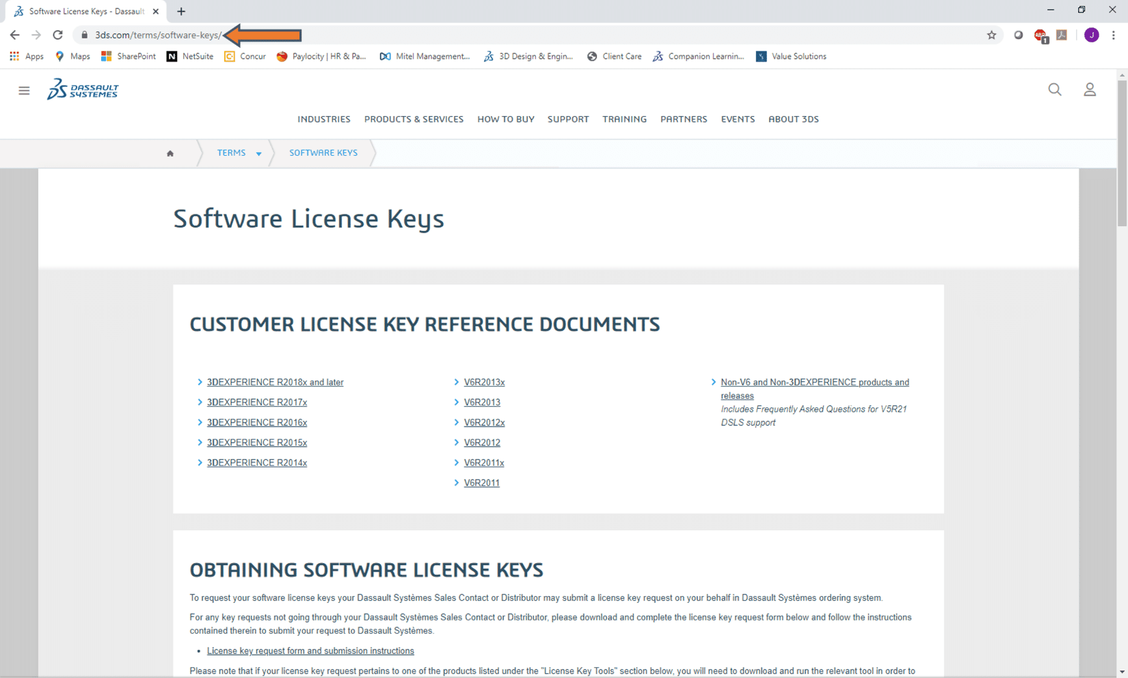The width and height of the screenshot is (1128, 678).
Task: View site info via padlock icon
Action: 85,35
